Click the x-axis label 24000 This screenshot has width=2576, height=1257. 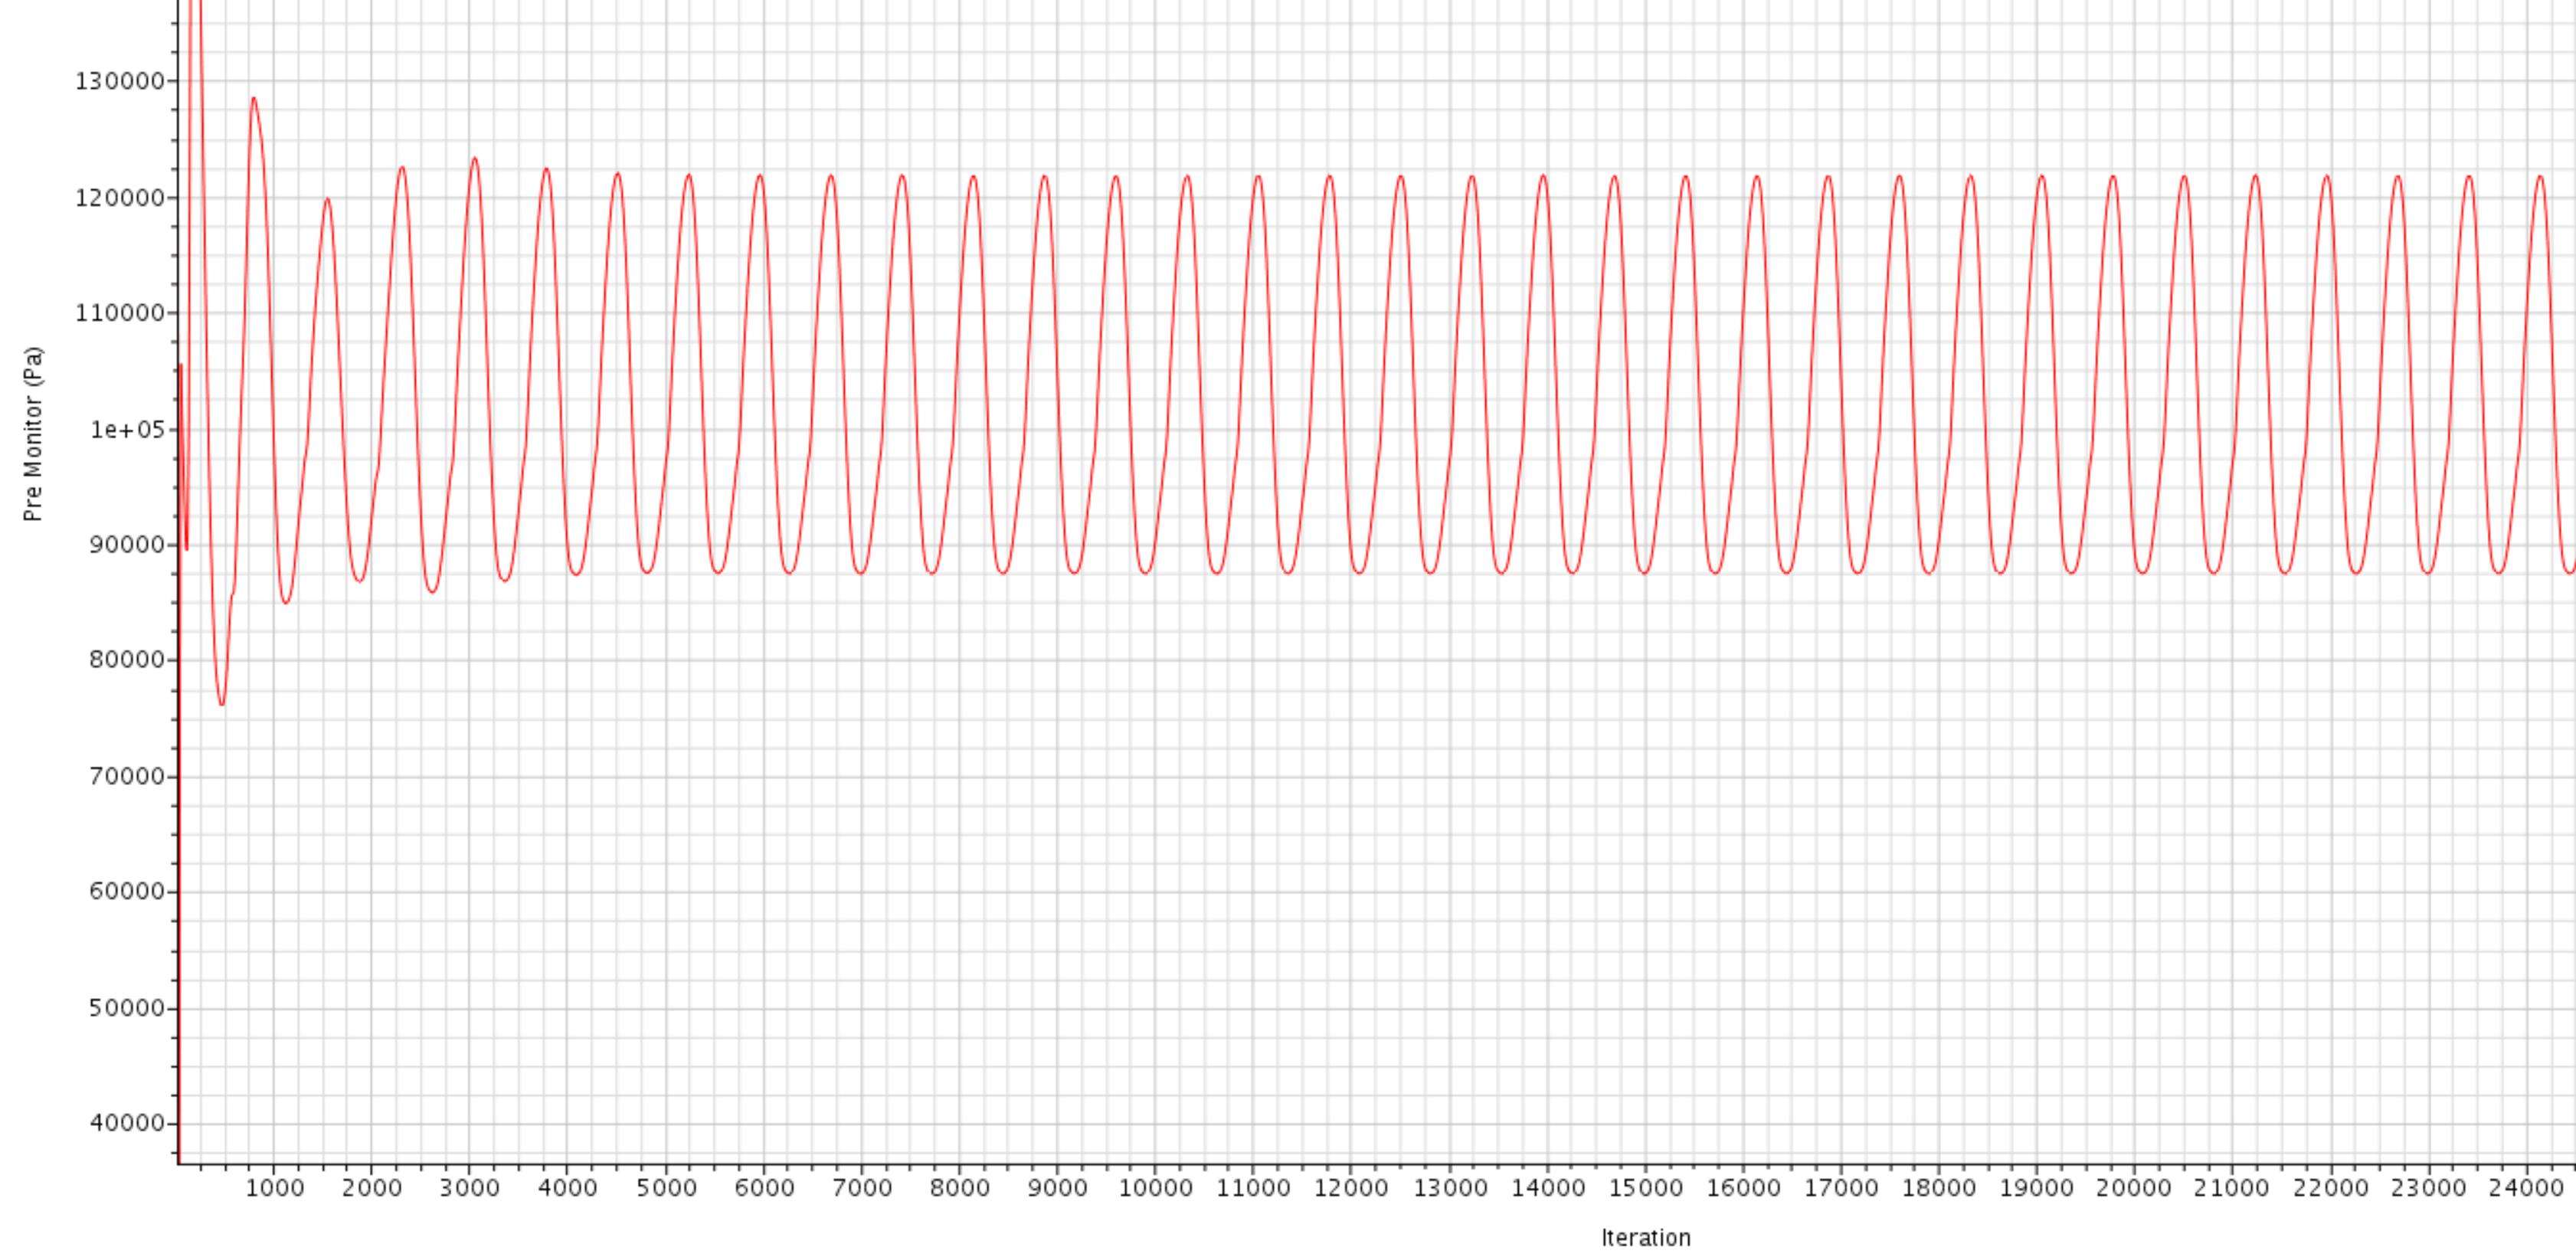click(x=2527, y=1189)
